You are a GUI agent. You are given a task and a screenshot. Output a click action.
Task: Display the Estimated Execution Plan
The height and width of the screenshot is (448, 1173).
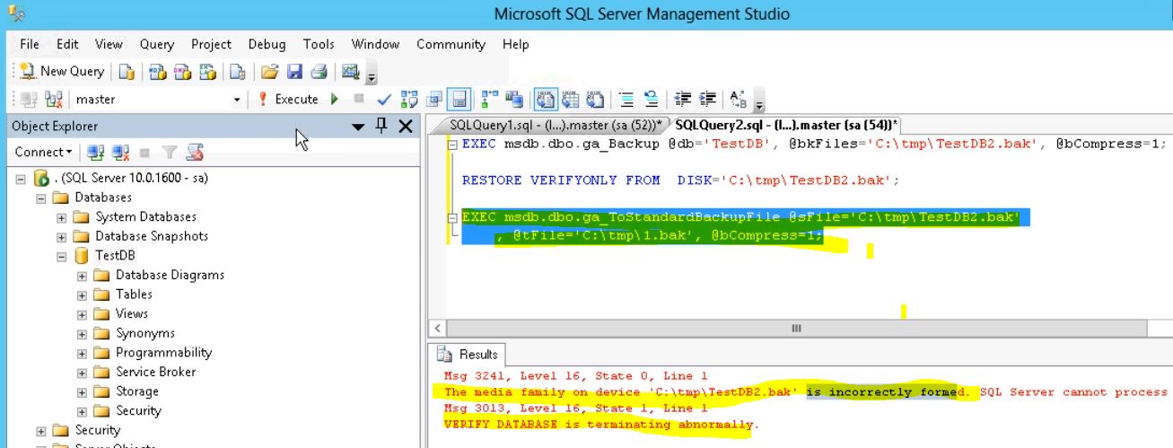(409, 100)
